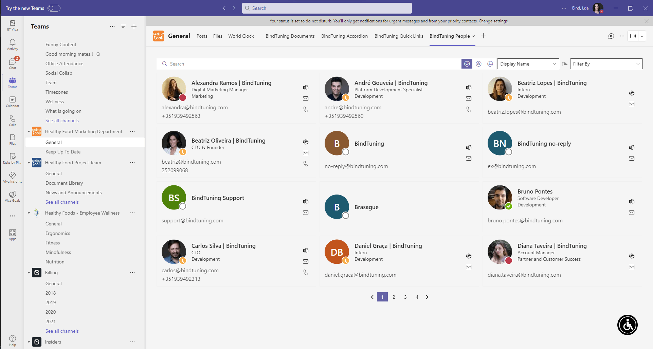
Task: Show more apps ellipsis in sidebar
Action: coord(13,216)
